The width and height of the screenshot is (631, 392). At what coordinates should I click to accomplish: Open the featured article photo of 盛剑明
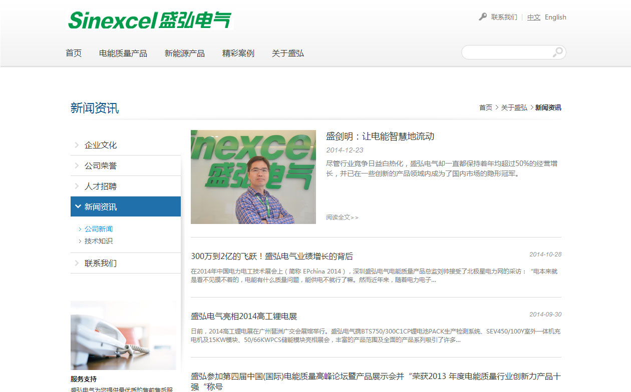(253, 177)
